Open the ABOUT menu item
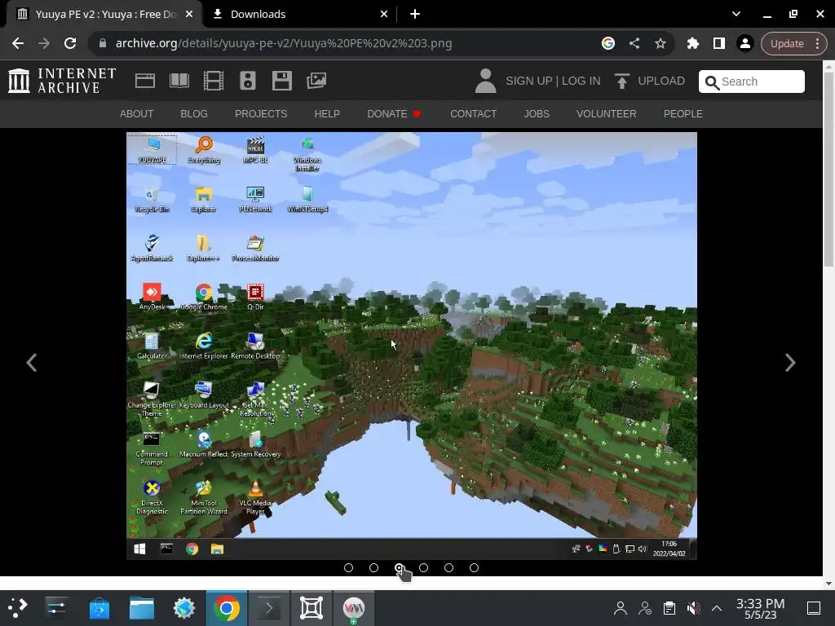Screen dimensions: 835x626 pyautogui.click(x=136, y=114)
